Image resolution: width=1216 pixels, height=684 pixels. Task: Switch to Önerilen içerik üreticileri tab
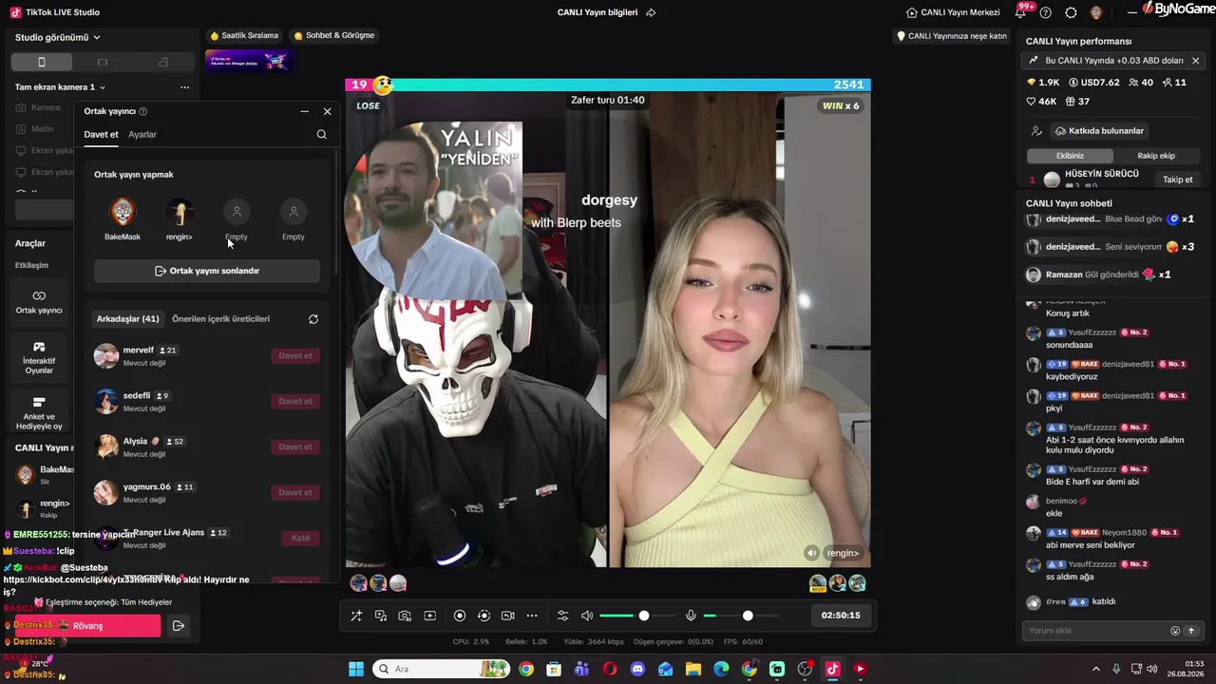click(x=221, y=319)
